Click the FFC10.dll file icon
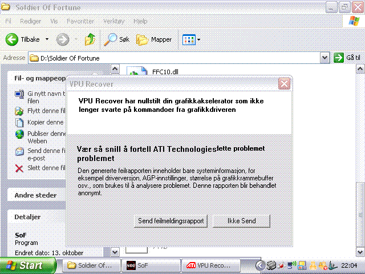Image resolution: width=365 pixels, height=274 pixels. [137, 71]
